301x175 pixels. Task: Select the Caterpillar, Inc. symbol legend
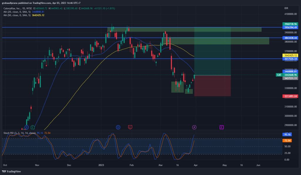pos(18,9)
